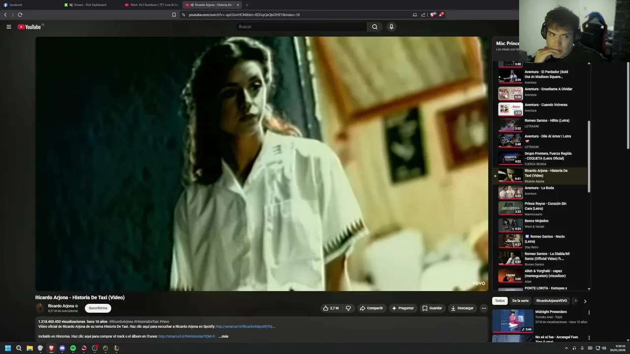Image resolution: width=630 pixels, height=354 pixels.
Task: Switch to the Facebook browser tab
Action: pos(30,5)
